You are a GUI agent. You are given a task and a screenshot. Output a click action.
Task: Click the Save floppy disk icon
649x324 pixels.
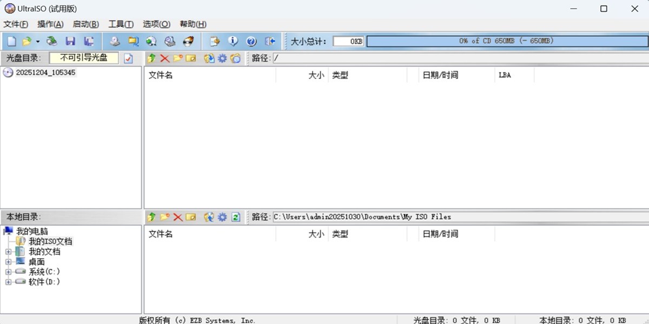coord(70,41)
